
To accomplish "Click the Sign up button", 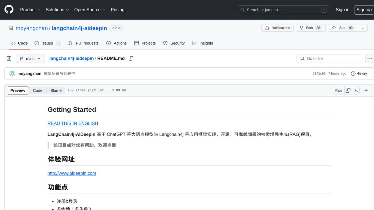I will click(364, 10).
